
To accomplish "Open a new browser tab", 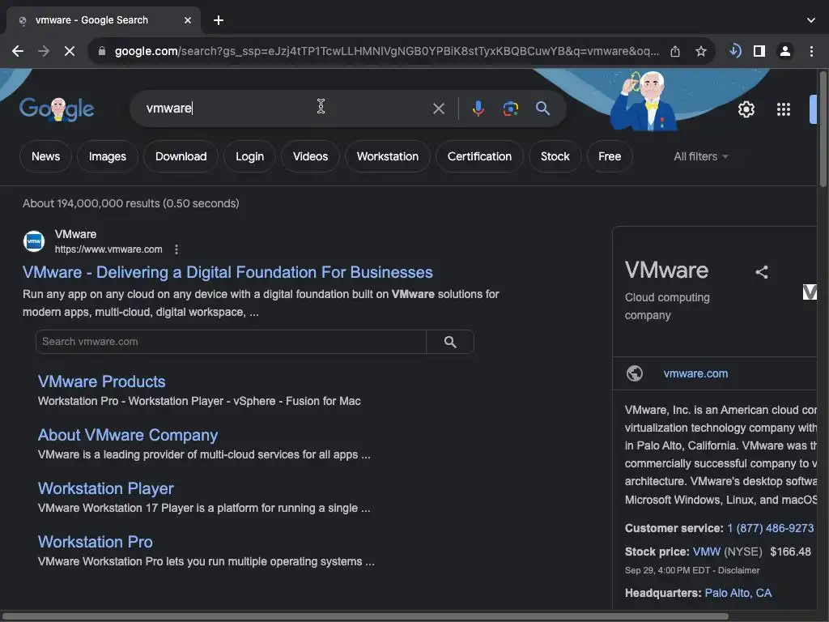I will coord(219,20).
